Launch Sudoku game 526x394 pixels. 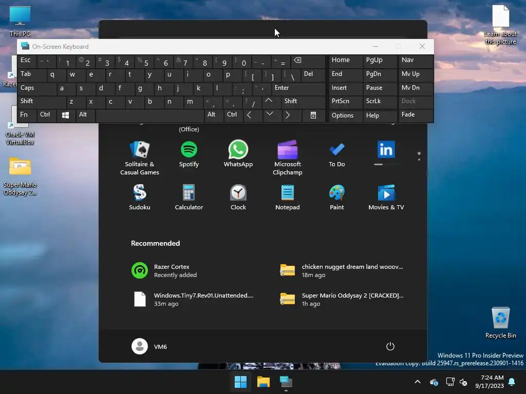140,197
